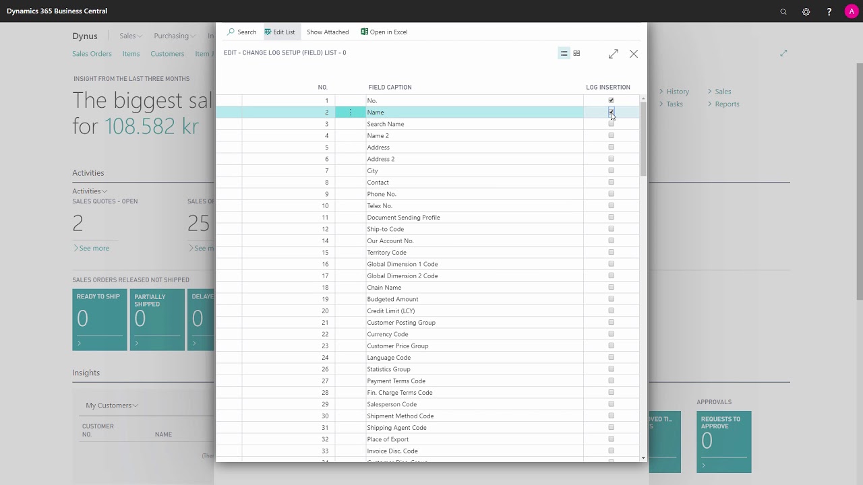Image resolution: width=863 pixels, height=485 pixels.
Task: Open row options for Name row
Action: tap(350, 112)
